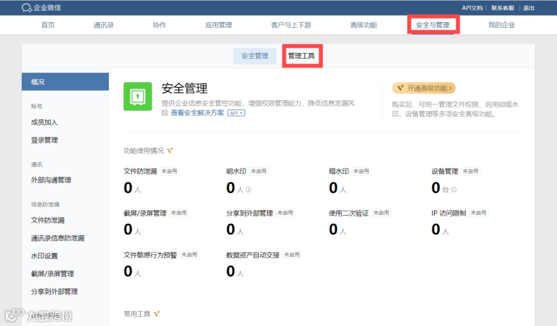Select 截屏/录屏管理 in the sidebar
Image resolution: width=557 pixels, height=326 pixels.
(x=53, y=273)
